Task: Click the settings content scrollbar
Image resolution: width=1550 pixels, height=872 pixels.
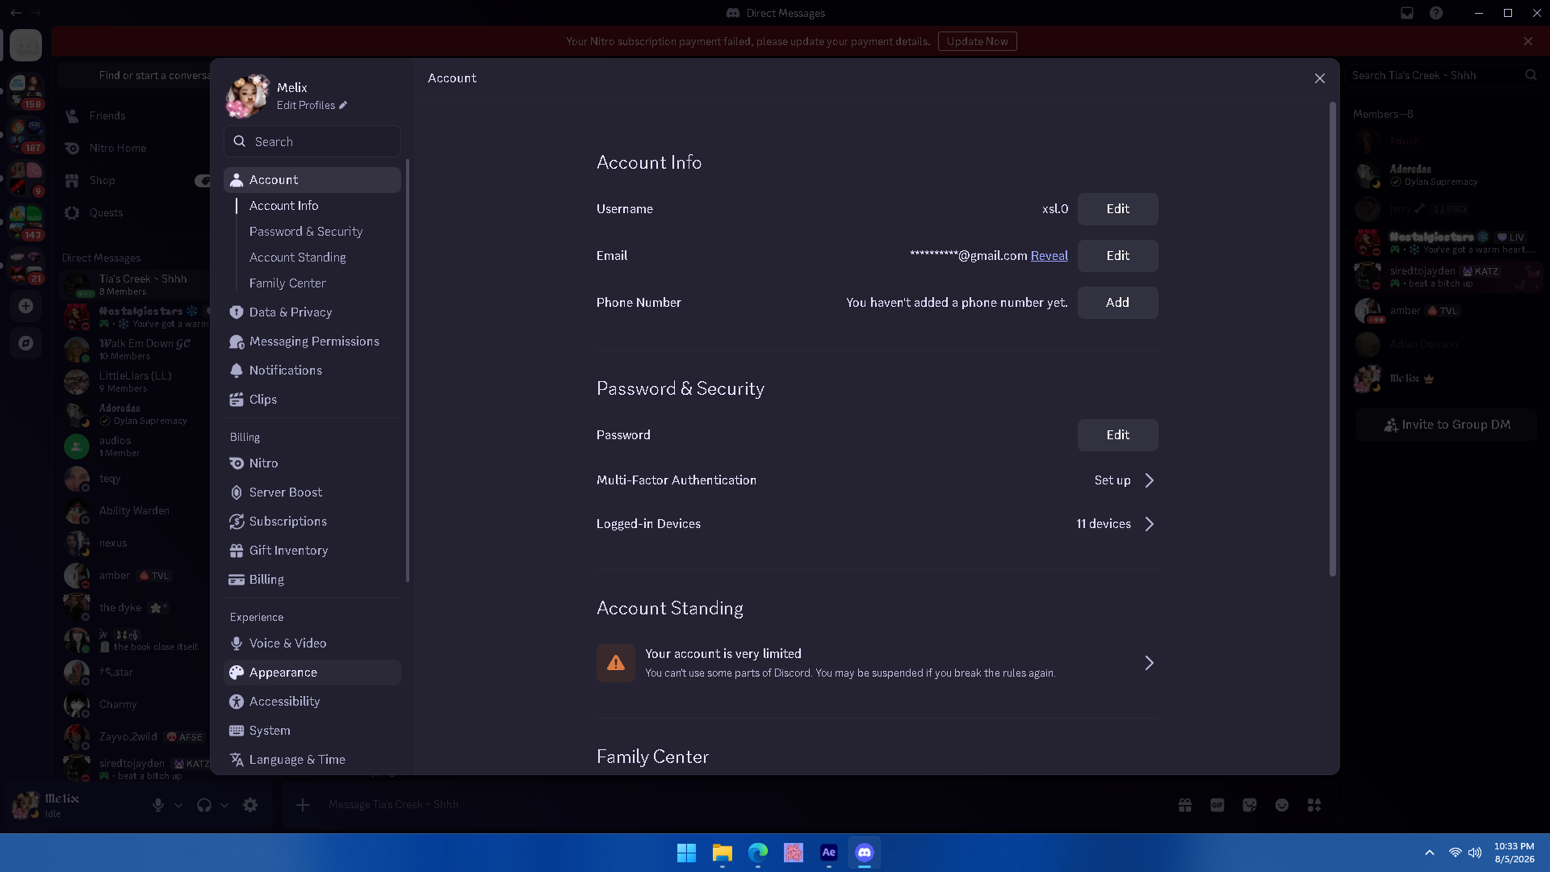Action: pyautogui.click(x=1332, y=339)
